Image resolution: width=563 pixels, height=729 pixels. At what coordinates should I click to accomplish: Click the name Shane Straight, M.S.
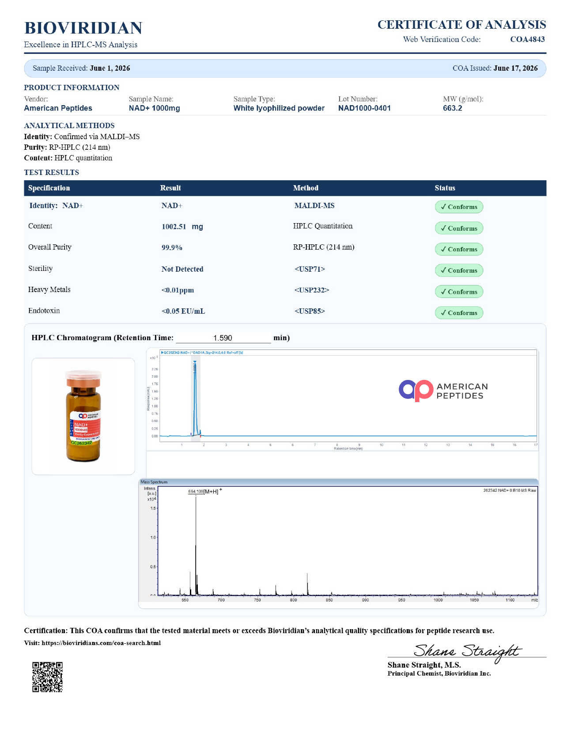424,665
